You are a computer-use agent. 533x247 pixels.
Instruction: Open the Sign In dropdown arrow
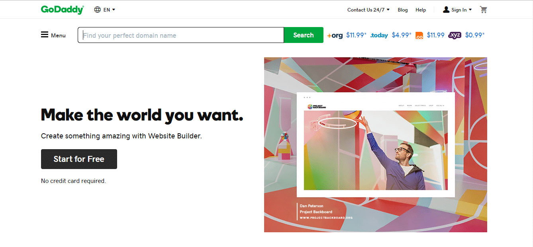(470, 10)
